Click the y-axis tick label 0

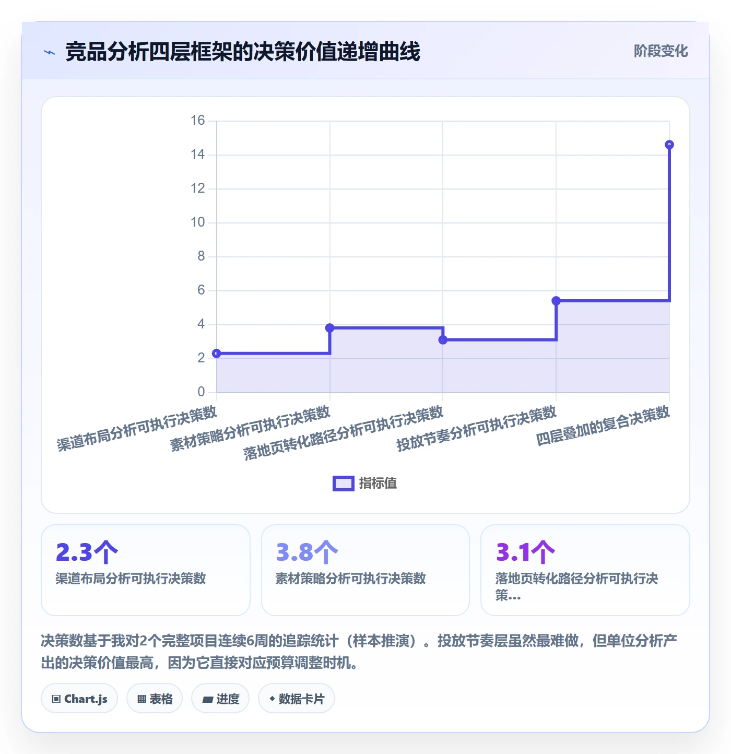click(x=201, y=392)
